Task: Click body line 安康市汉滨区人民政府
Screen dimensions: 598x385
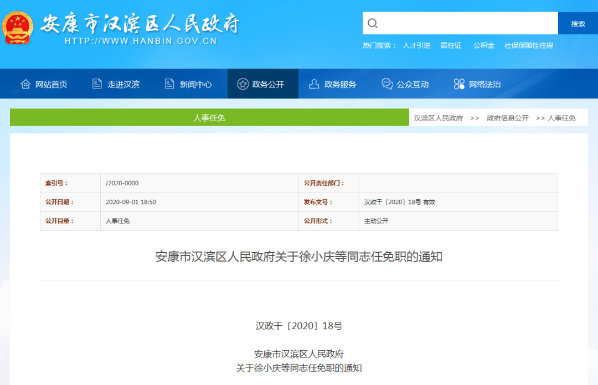Action: pos(298,354)
